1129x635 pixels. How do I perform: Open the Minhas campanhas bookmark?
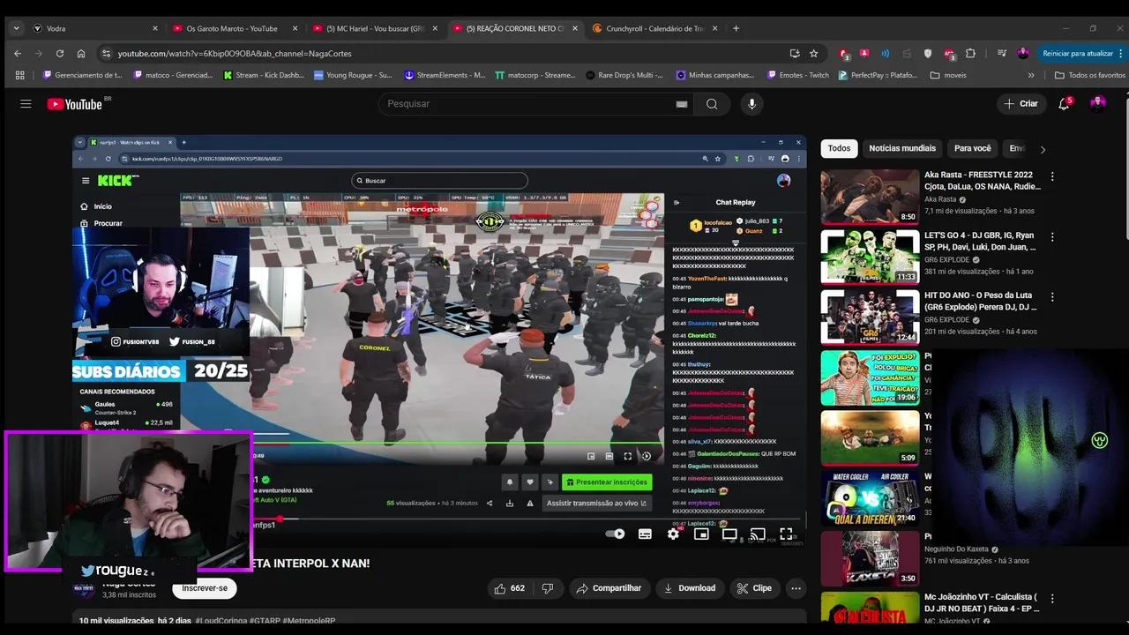pos(714,75)
